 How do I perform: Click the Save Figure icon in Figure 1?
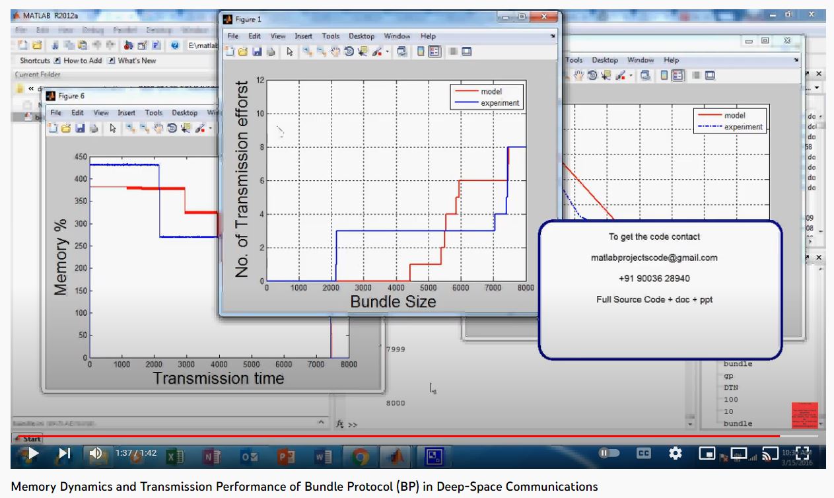click(256, 52)
